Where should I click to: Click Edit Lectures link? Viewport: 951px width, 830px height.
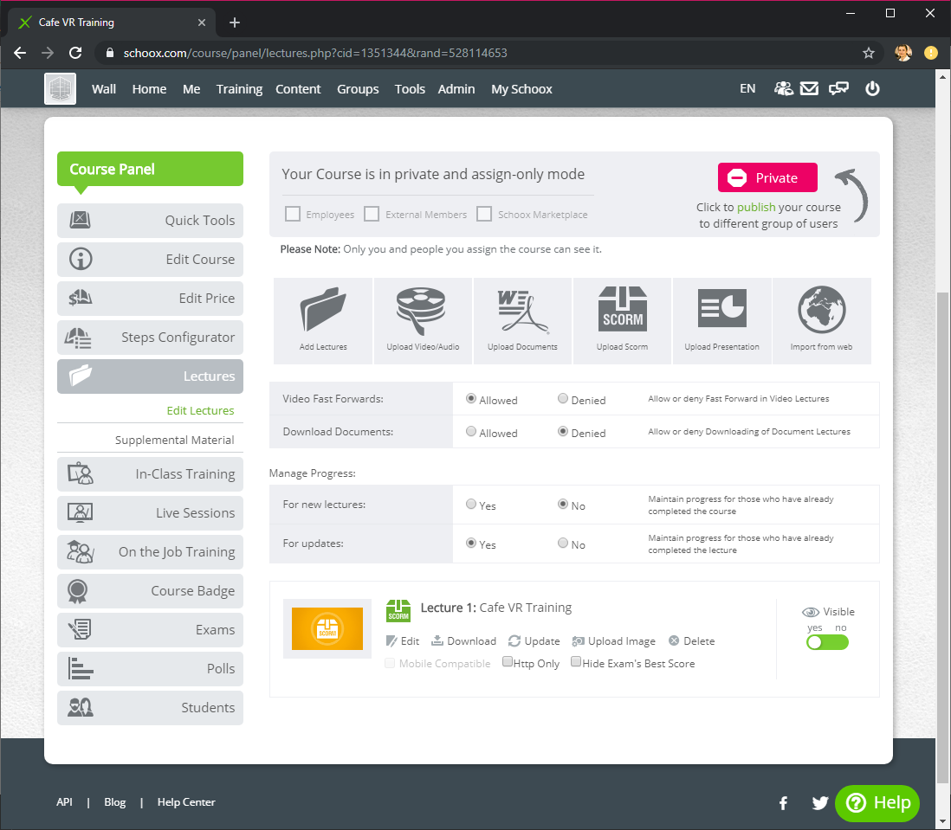coord(200,411)
